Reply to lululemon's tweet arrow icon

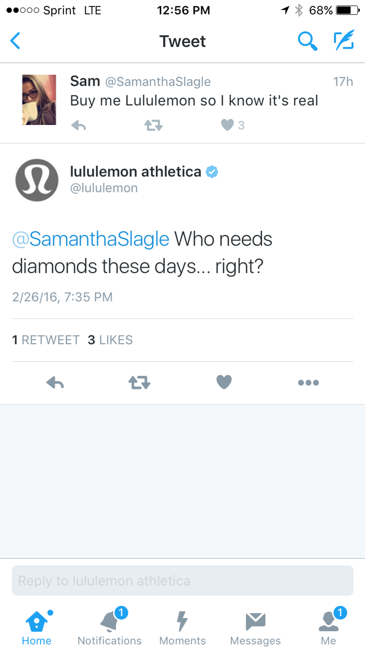pos(55,383)
